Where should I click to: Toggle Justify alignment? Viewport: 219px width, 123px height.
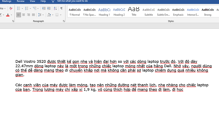pos(33,15)
